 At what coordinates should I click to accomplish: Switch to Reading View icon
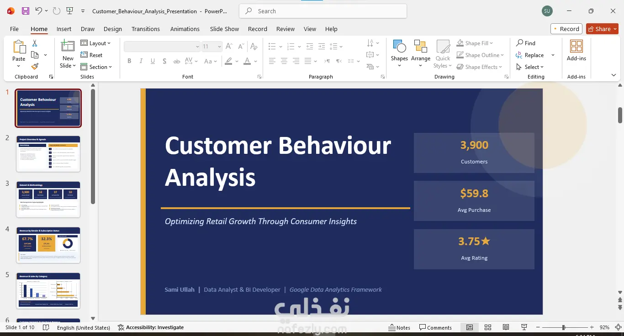(x=506, y=327)
